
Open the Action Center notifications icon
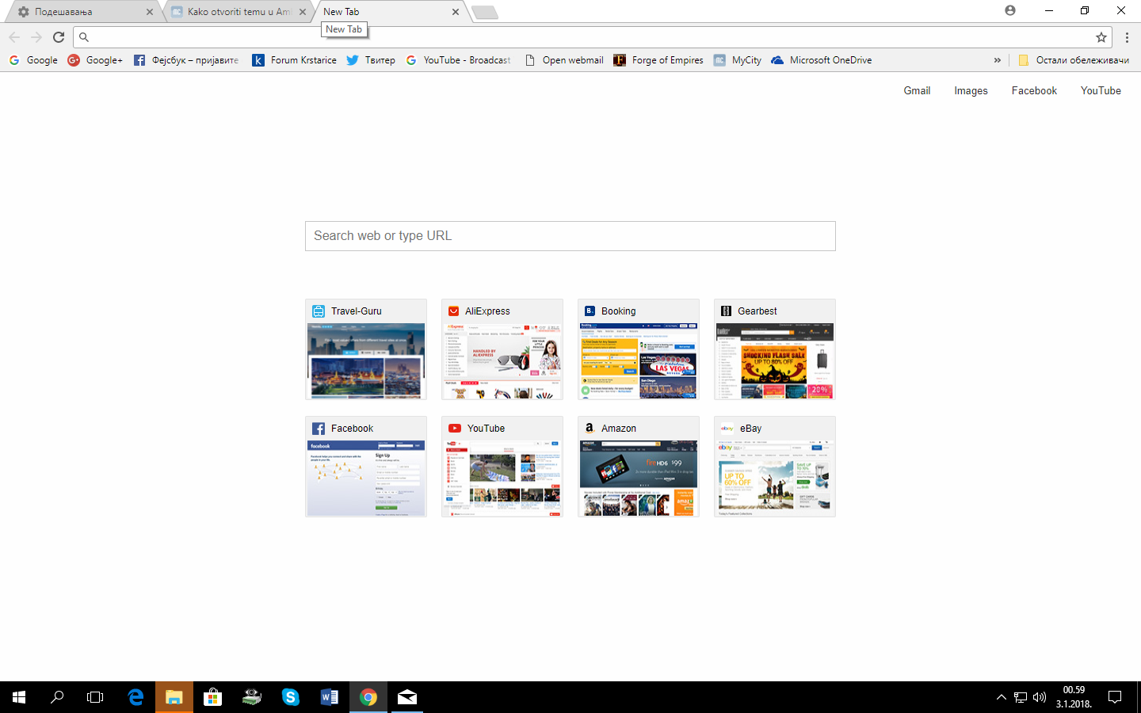pos(1115,697)
